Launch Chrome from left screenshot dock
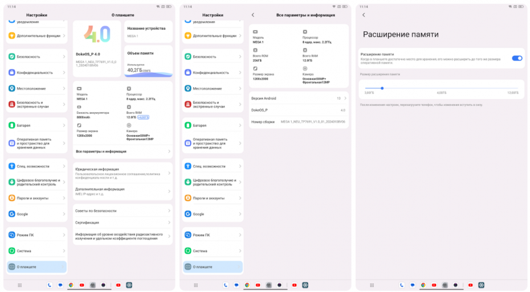 pos(71,285)
